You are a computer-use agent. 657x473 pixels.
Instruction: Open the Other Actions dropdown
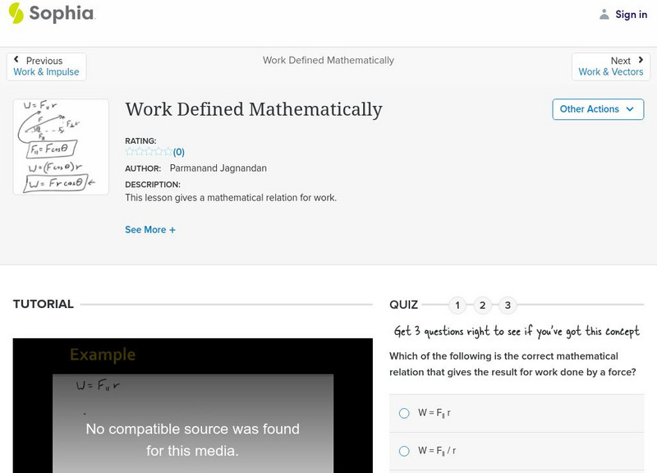597,108
